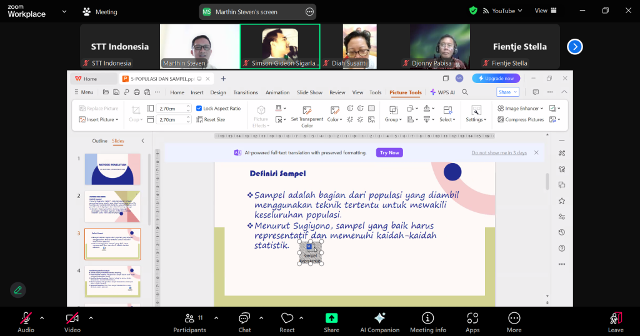Click the green annotation pencil icon
The height and width of the screenshot is (336, 640).
coord(18,290)
